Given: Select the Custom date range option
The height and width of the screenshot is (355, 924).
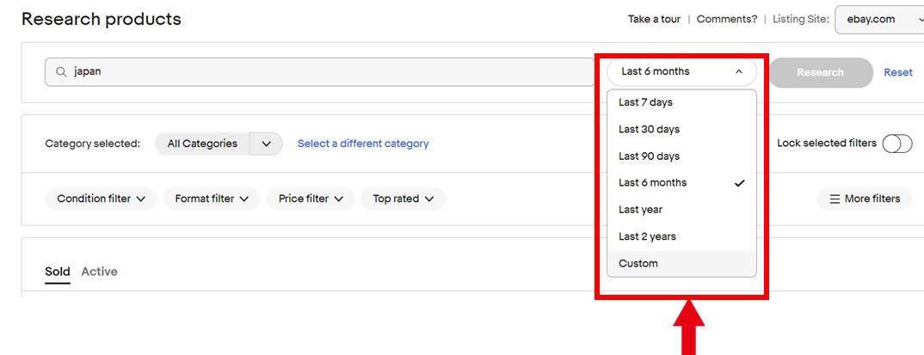Looking at the screenshot, I should (638, 263).
